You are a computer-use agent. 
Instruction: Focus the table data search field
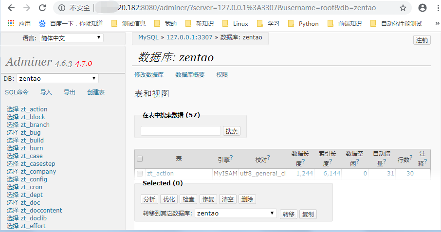click(181, 131)
